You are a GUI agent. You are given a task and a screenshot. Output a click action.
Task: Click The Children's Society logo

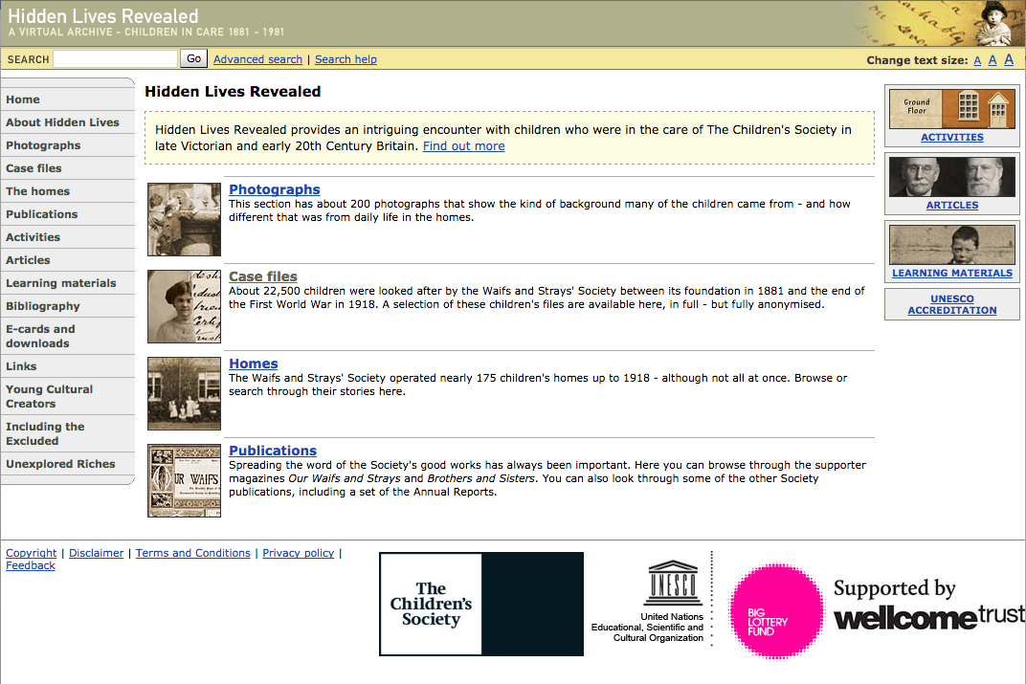coord(480,604)
